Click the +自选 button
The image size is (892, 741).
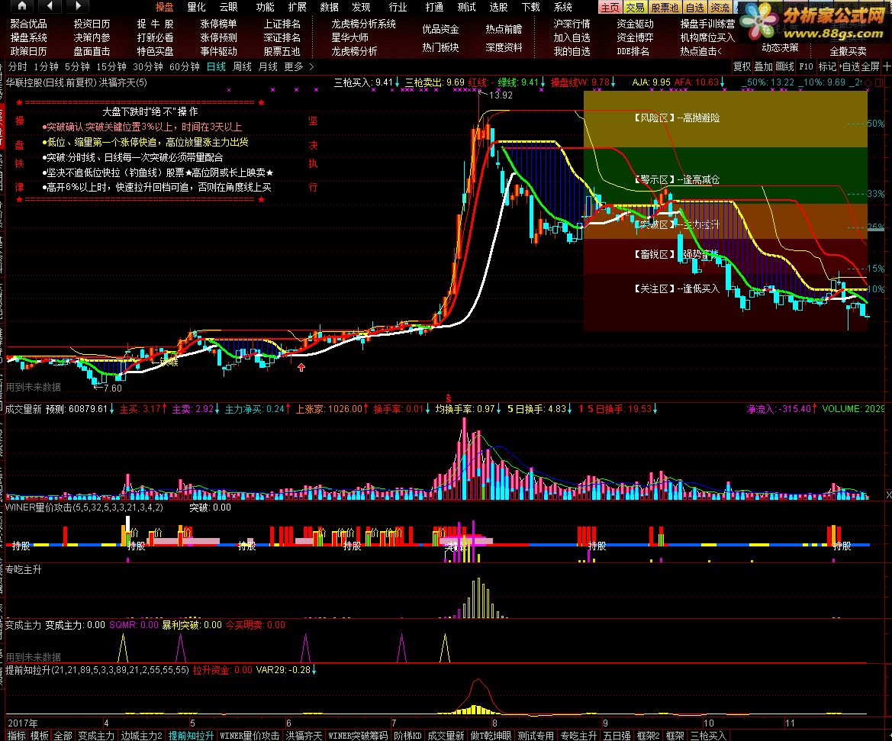(849, 66)
